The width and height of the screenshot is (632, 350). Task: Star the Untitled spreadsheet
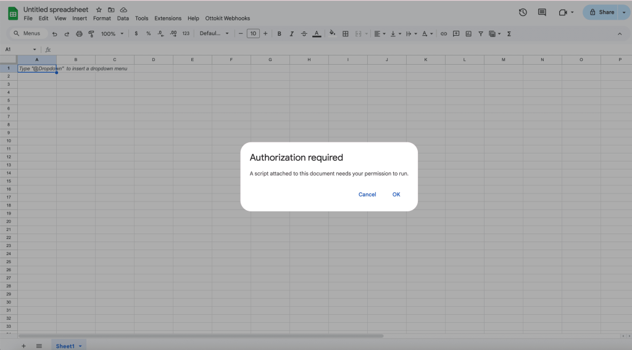point(99,10)
